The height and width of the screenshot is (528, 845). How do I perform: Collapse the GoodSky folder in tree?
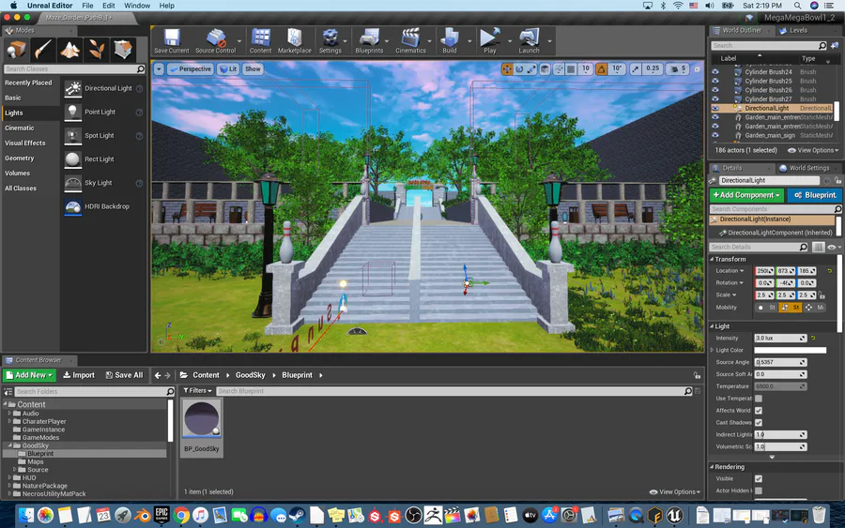[x=9, y=445]
